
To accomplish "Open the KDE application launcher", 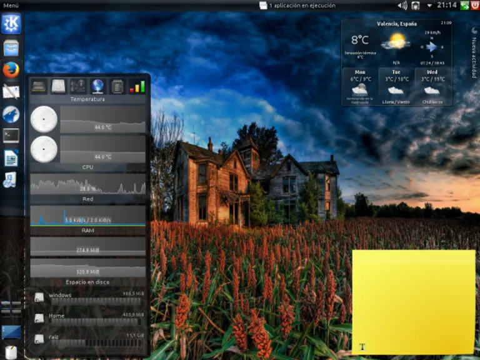I will pos(11,24).
